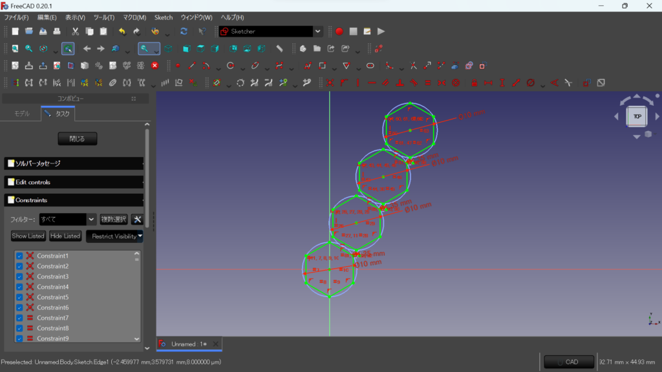Select the rectangle tool

[x=322, y=66]
